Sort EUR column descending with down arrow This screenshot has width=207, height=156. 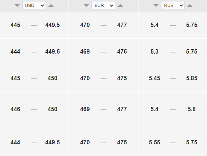pos(86,5)
